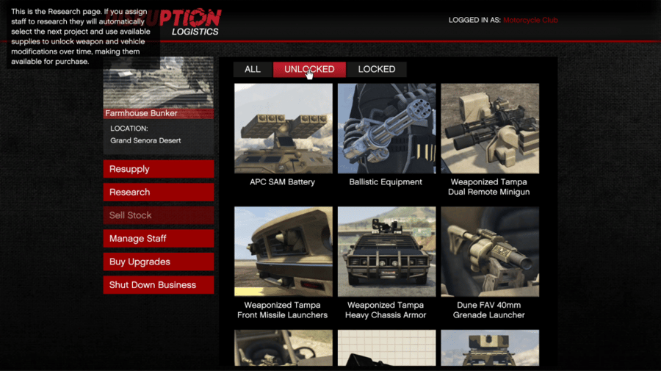Click the LOCATION label

click(129, 129)
